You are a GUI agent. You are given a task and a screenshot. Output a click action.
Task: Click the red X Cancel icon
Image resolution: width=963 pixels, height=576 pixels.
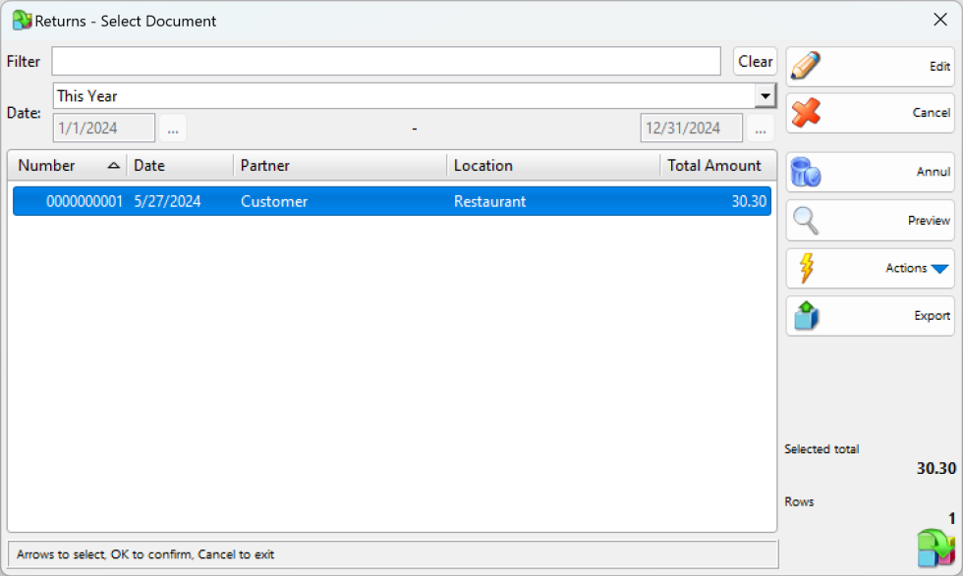(806, 113)
